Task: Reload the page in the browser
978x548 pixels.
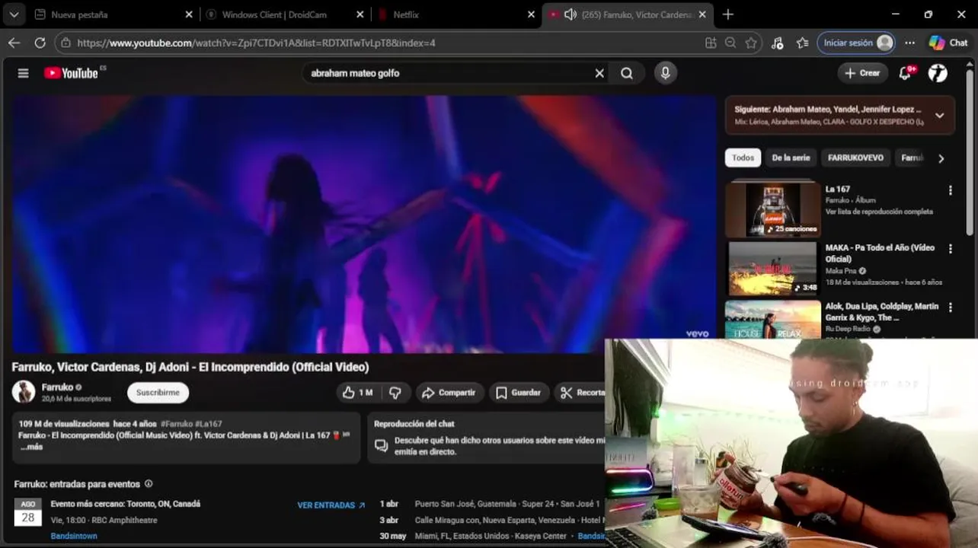Action: pyautogui.click(x=40, y=43)
